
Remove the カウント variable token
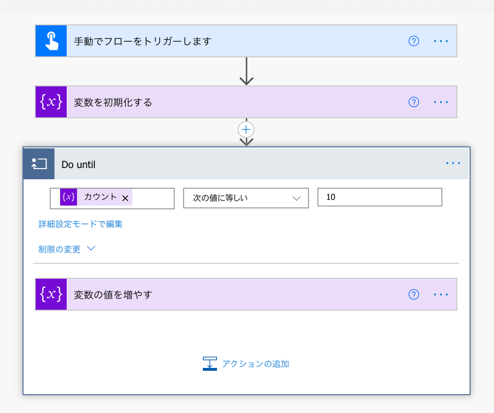(x=125, y=199)
